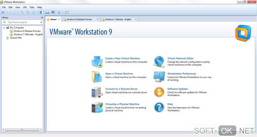
Task: Click the Create a New Virtual Machine icon
Action: (x=97, y=62)
